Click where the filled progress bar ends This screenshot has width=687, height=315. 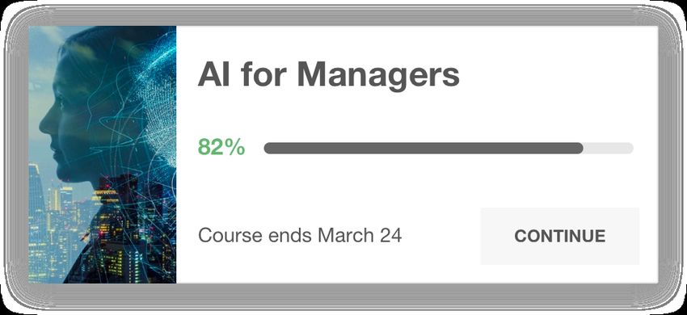click(580, 148)
